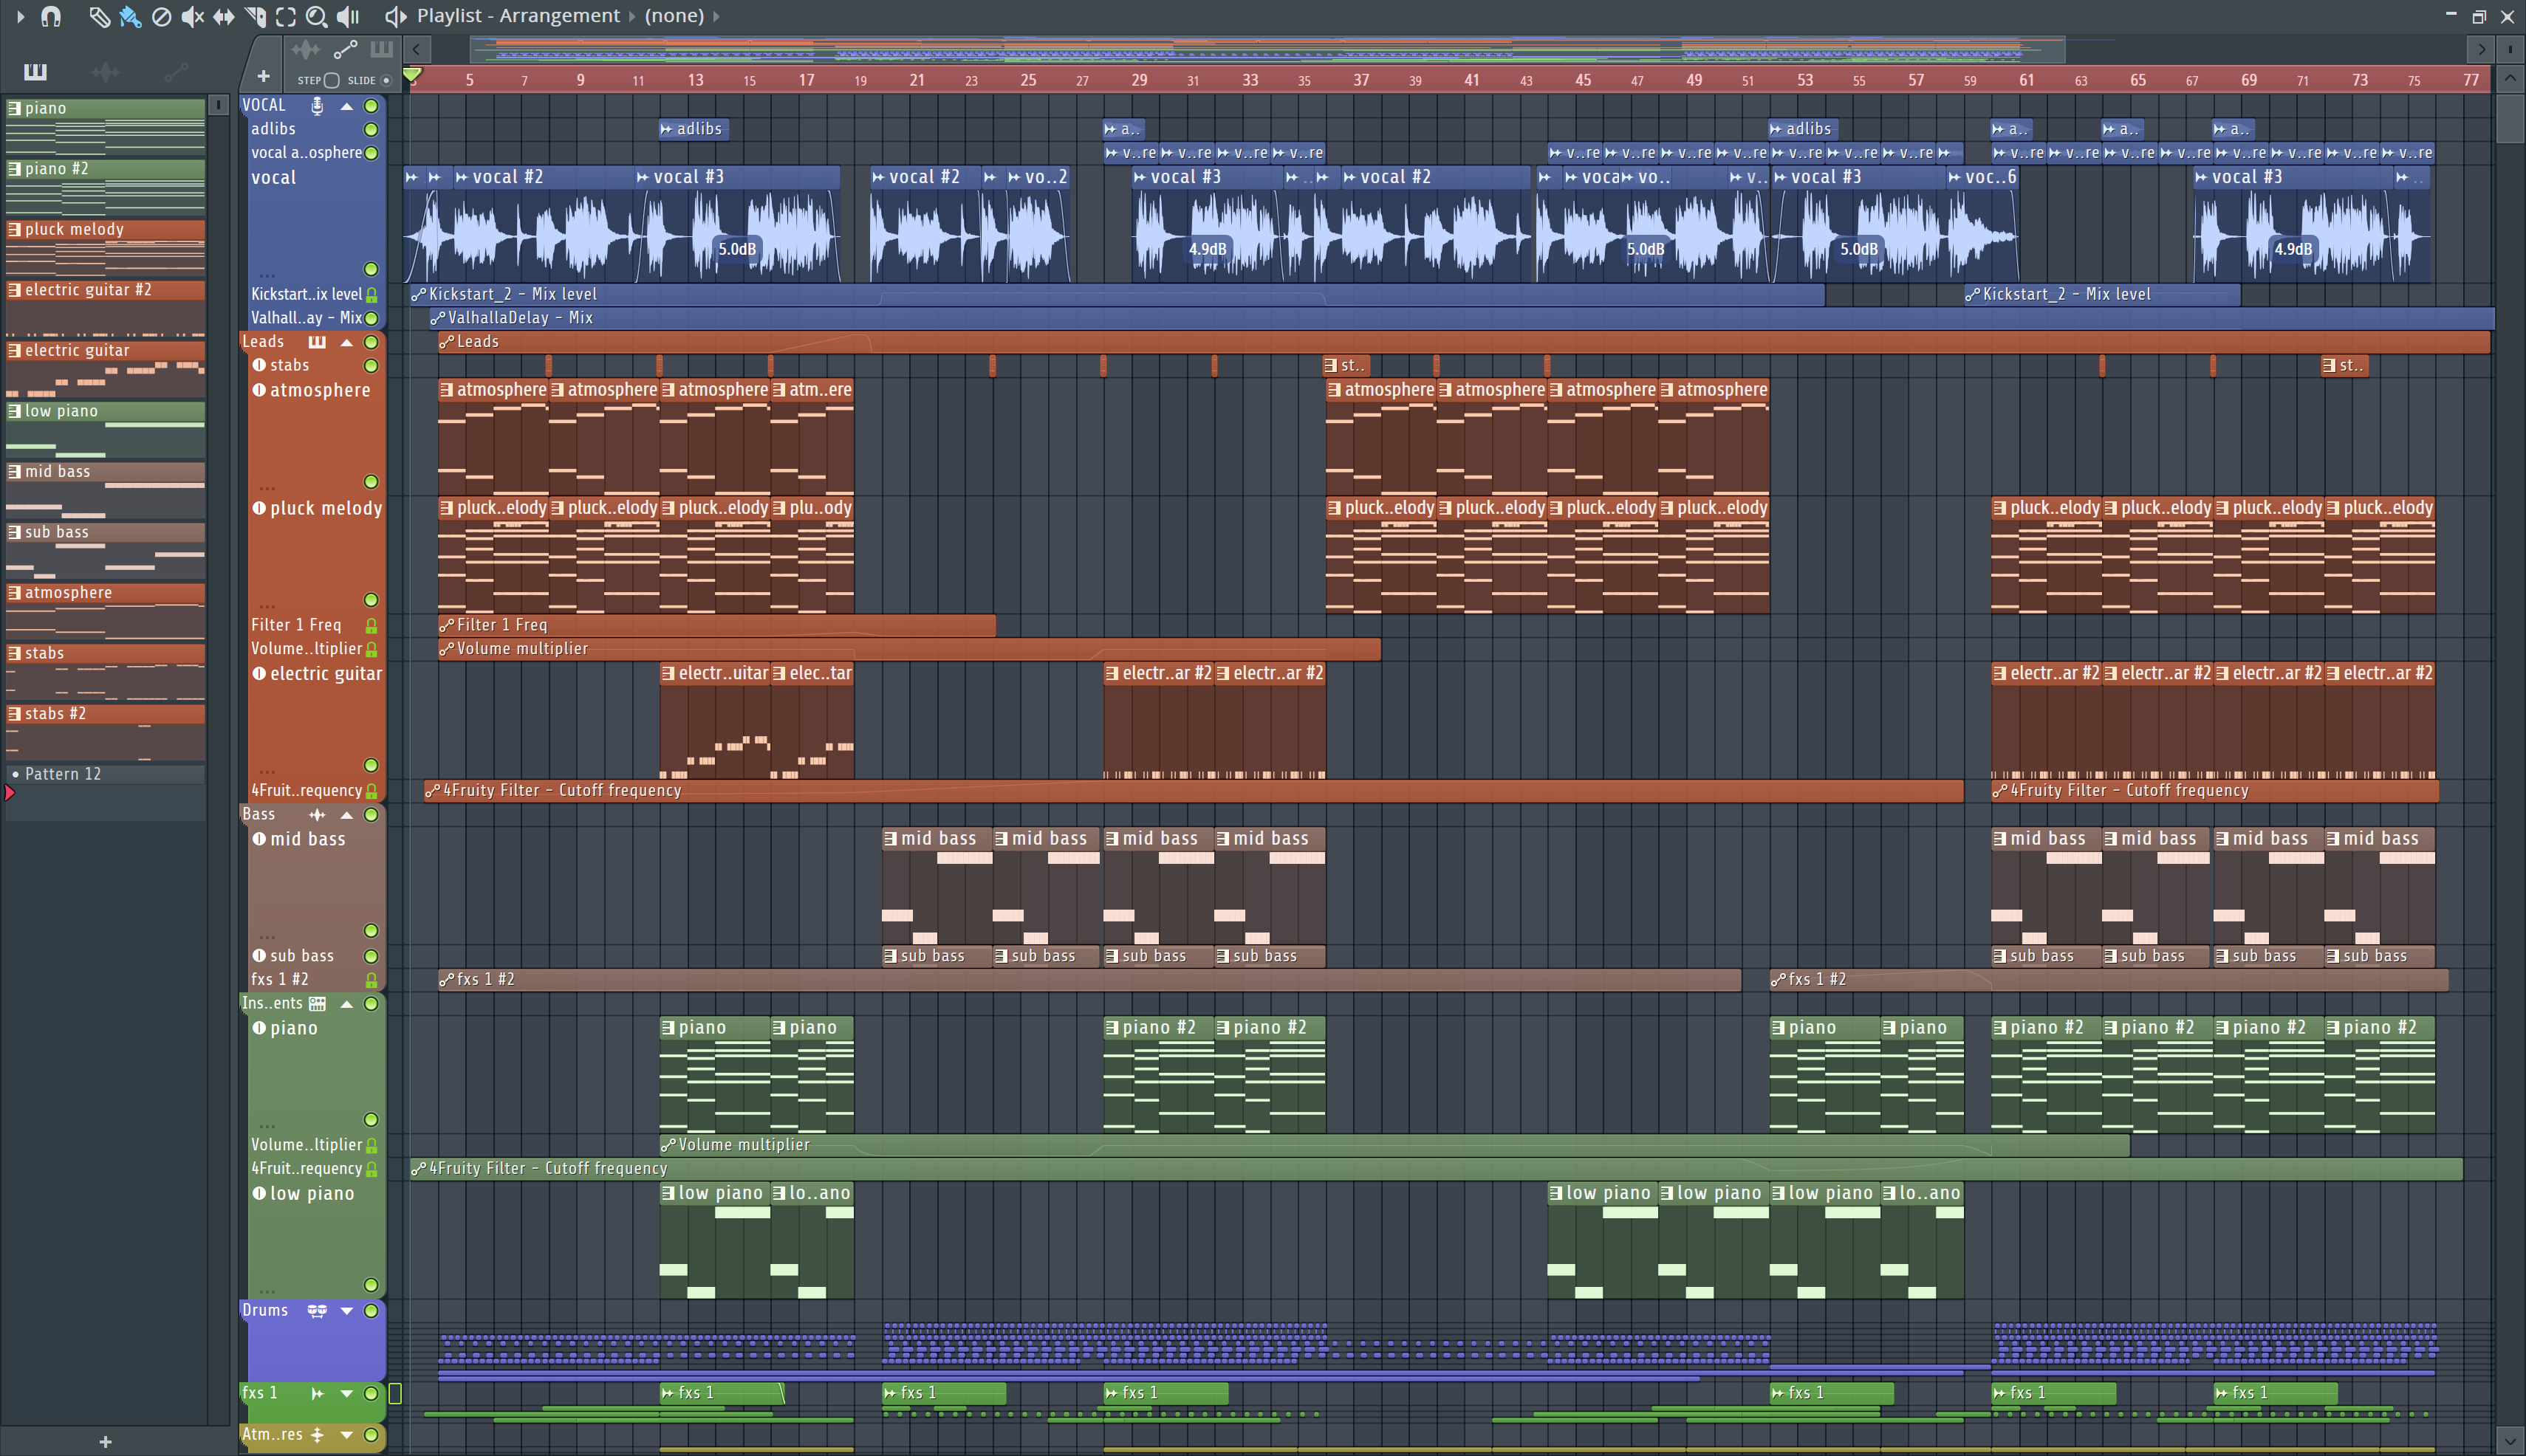The width and height of the screenshot is (2526, 1456).
Task: Expand the fxs 1 track group
Action: tap(347, 1394)
